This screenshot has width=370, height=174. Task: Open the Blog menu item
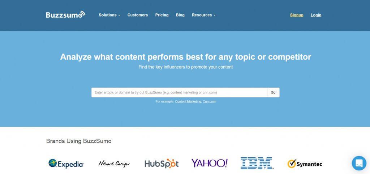(180, 15)
